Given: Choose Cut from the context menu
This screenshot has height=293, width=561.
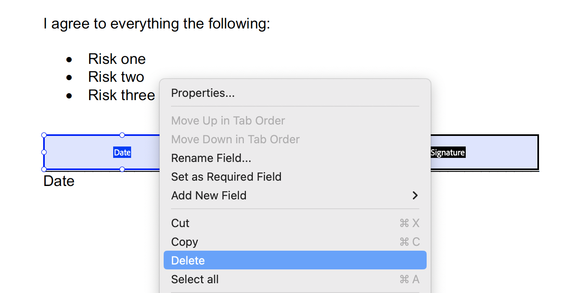Looking at the screenshot, I should 180,223.
